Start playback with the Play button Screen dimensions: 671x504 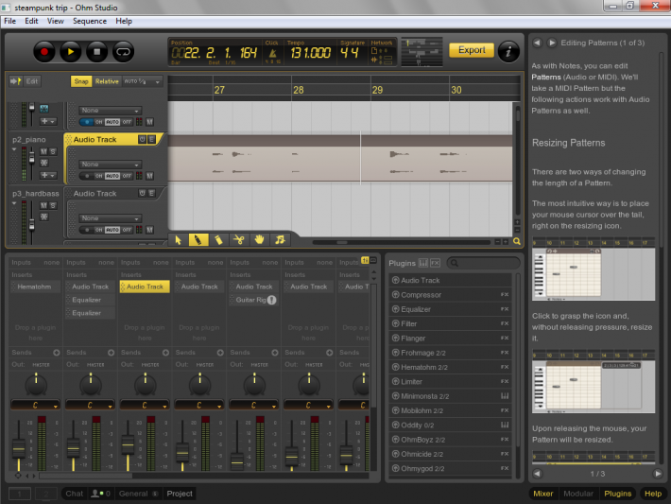pos(71,52)
